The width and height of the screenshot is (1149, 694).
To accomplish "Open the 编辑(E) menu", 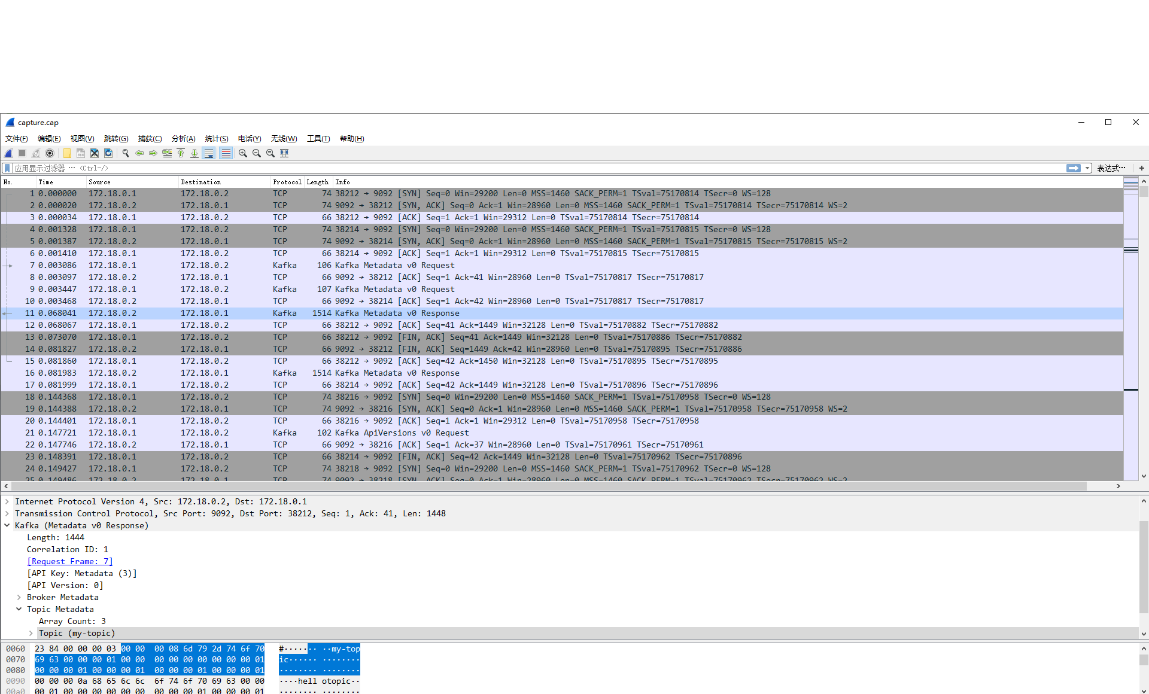I will [x=49, y=139].
